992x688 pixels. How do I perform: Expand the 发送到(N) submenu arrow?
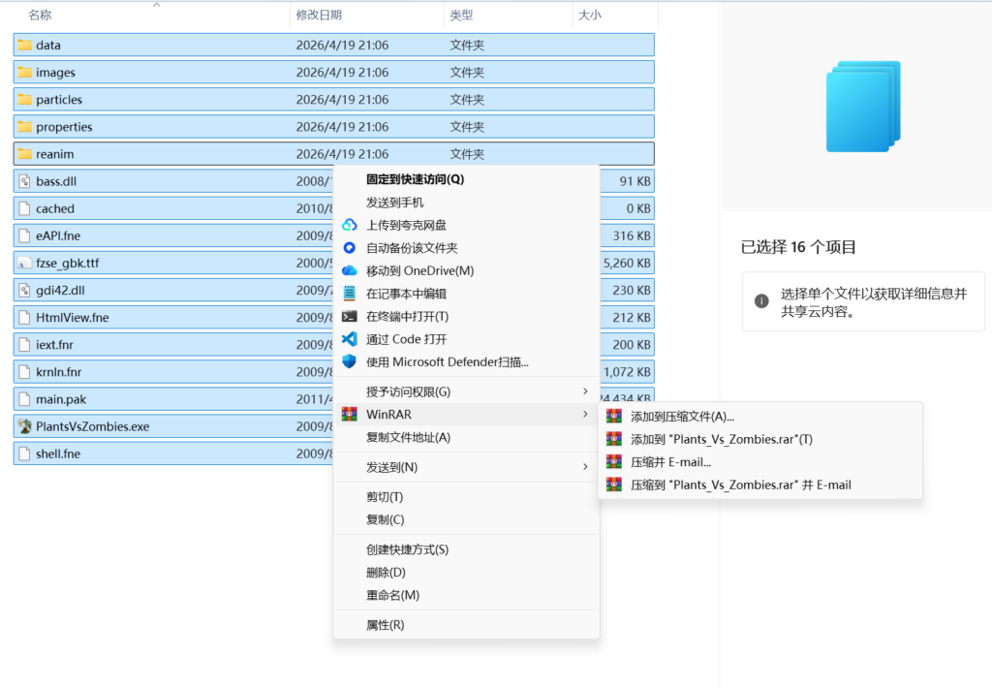click(584, 467)
